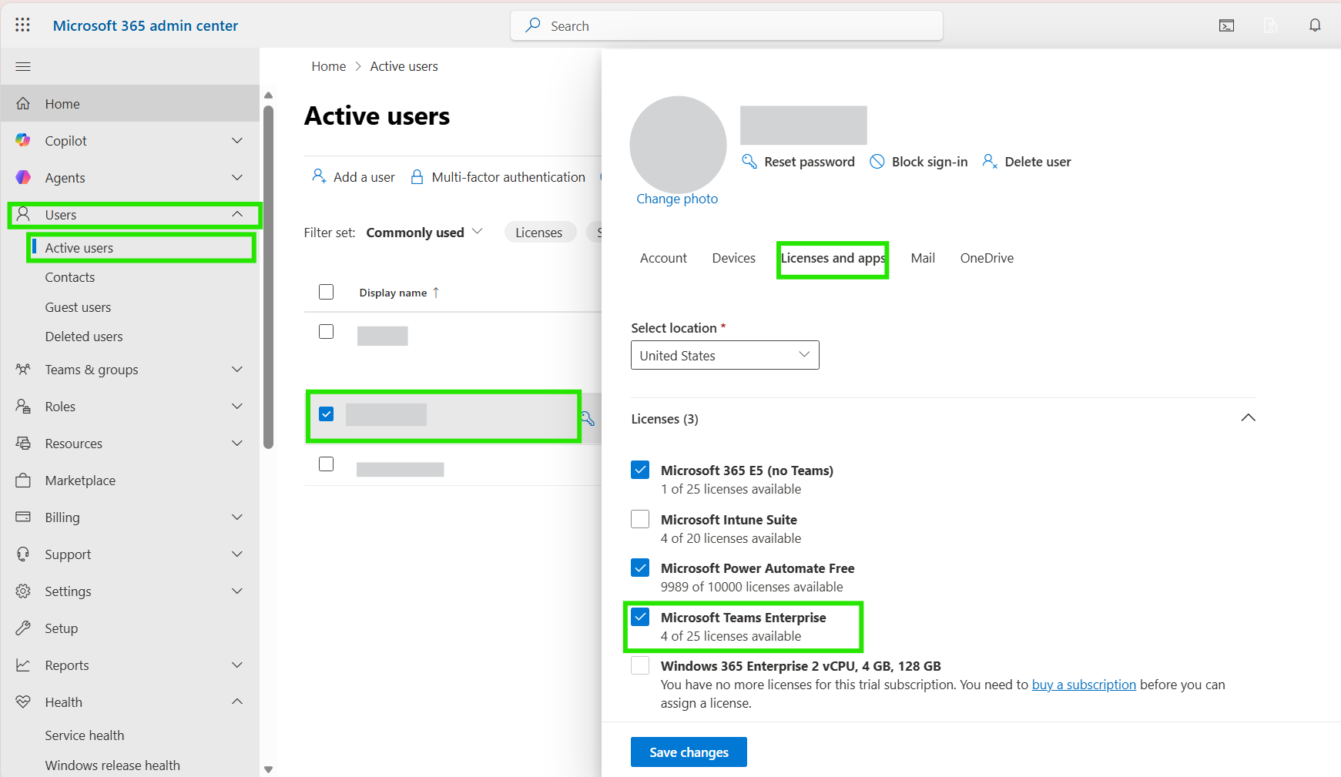
Task: Check Windows 365 Enterprise license checkbox
Action: [x=640, y=665]
